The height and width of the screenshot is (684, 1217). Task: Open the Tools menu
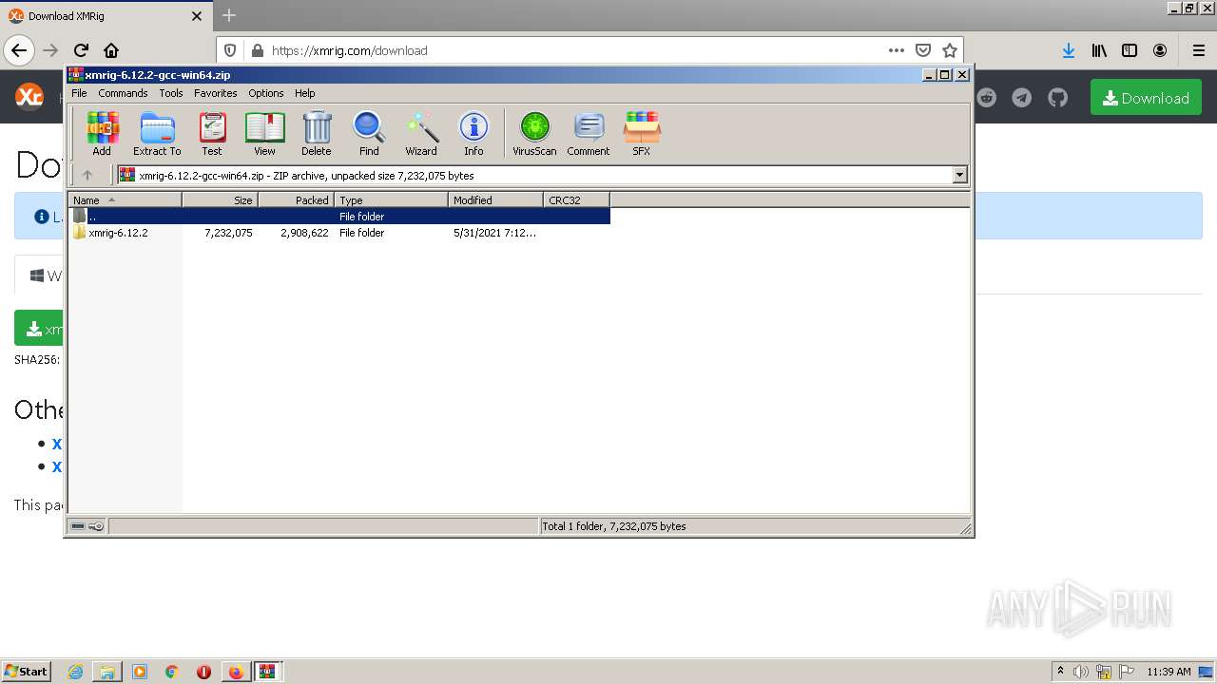point(171,93)
